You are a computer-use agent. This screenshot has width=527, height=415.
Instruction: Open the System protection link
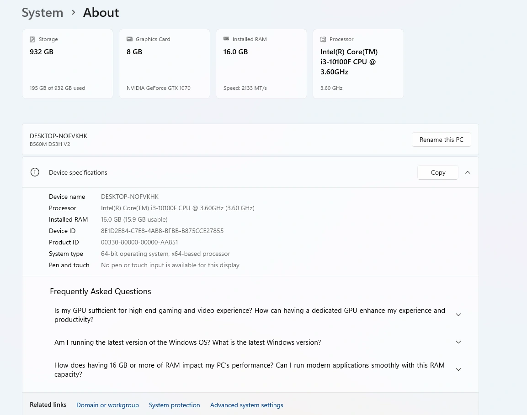174,405
